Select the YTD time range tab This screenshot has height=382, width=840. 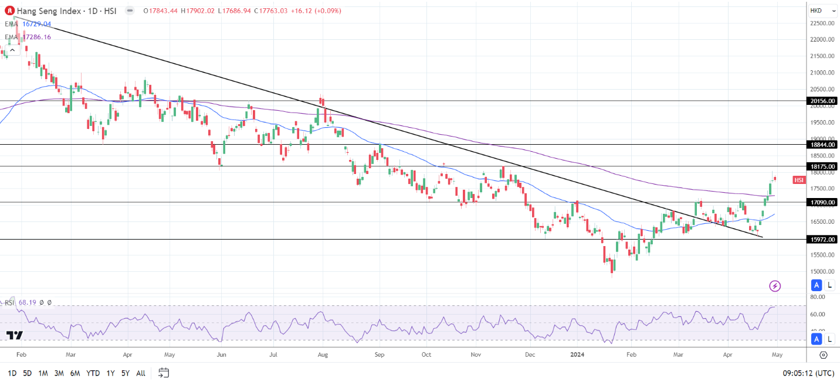coord(93,373)
